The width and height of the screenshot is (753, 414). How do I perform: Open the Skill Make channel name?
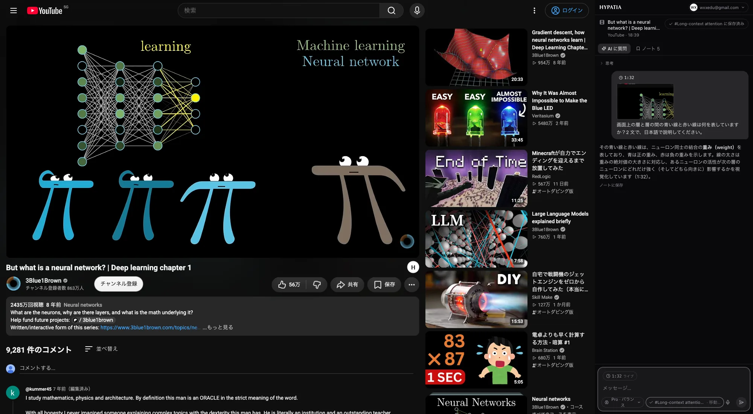[542, 297]
